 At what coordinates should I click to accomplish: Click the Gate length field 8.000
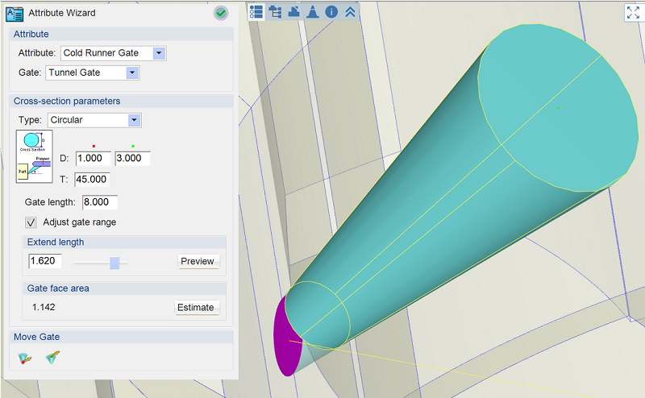click(100, 202)
